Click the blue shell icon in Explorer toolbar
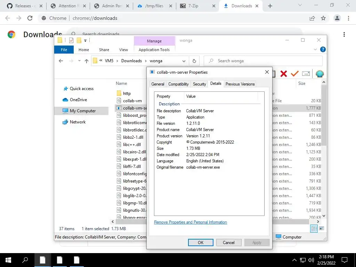The width and height of the screenshot is (356, 267). coord(320,74)
